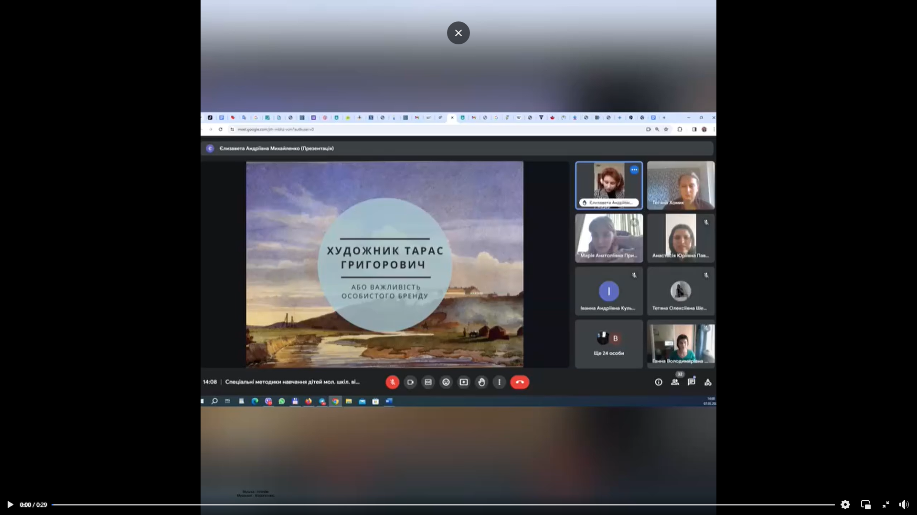Close the video overlay with X
917x515 pixels.
point(458,33)
